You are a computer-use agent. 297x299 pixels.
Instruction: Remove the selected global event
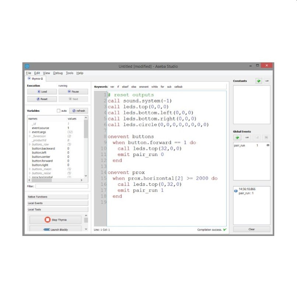click(x=247, y=137)
